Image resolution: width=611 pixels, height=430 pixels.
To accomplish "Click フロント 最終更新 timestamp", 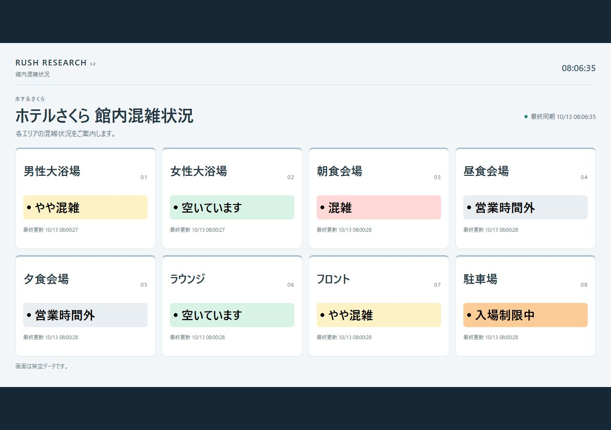I will point(344,337).
